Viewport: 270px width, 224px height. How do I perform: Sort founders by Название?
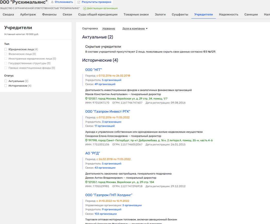click(109, 29)
